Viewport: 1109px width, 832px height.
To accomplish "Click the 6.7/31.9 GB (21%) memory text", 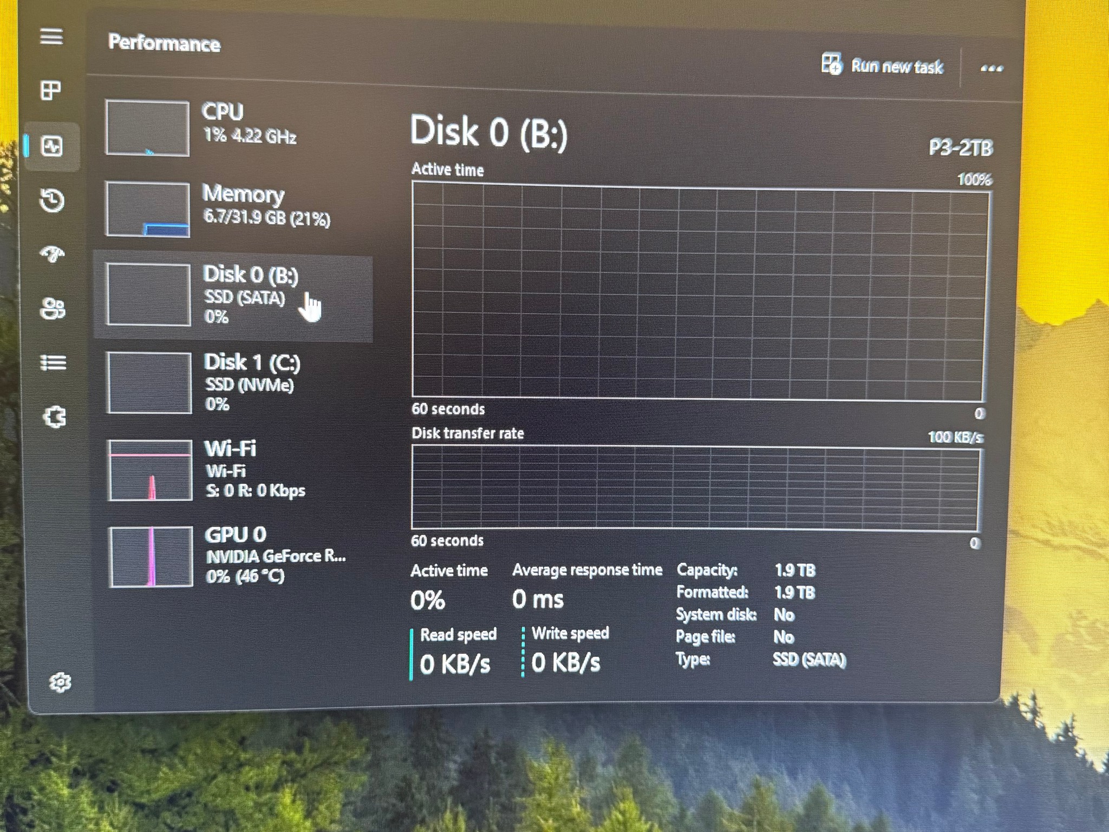I will pyautogui.click(x=267, y=218).
